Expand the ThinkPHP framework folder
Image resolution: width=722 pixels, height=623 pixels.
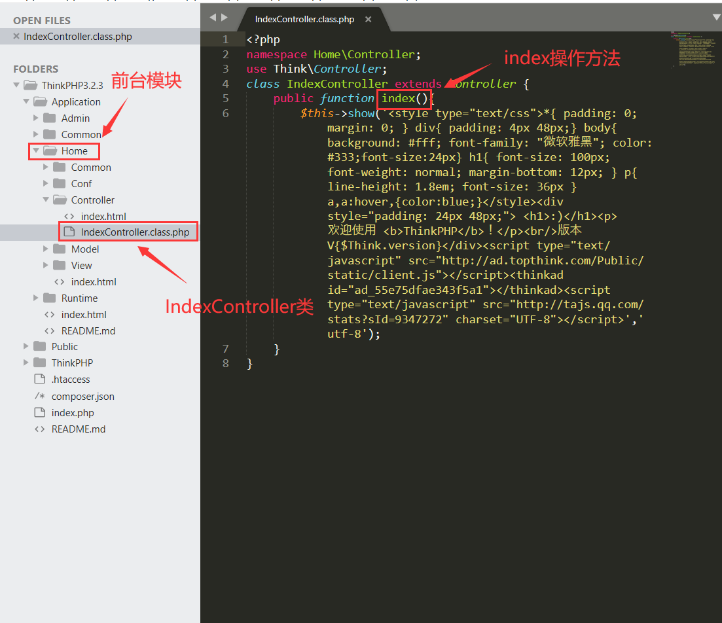click(26, 363)
